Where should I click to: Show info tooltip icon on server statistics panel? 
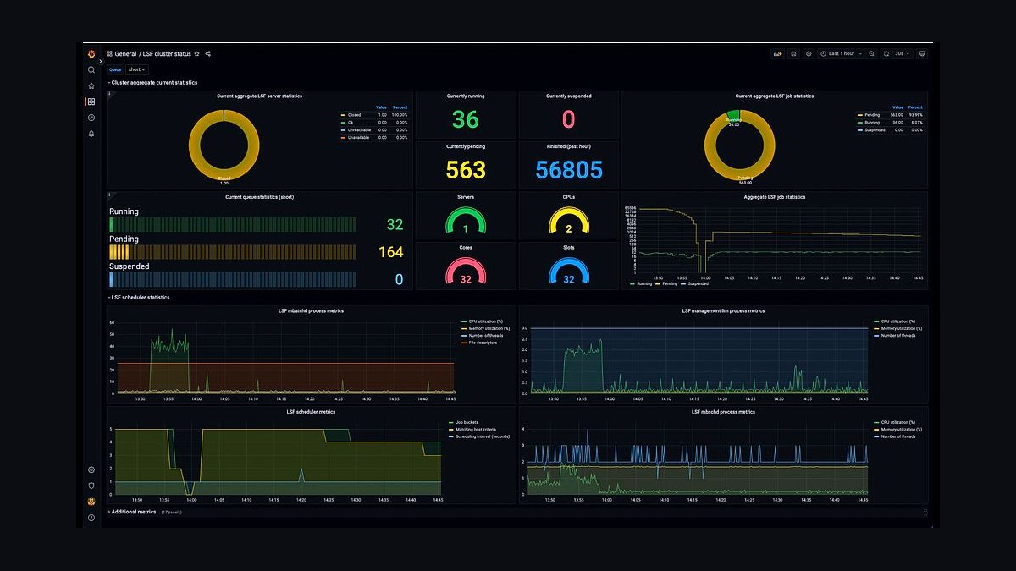click(x=109, y=94)
